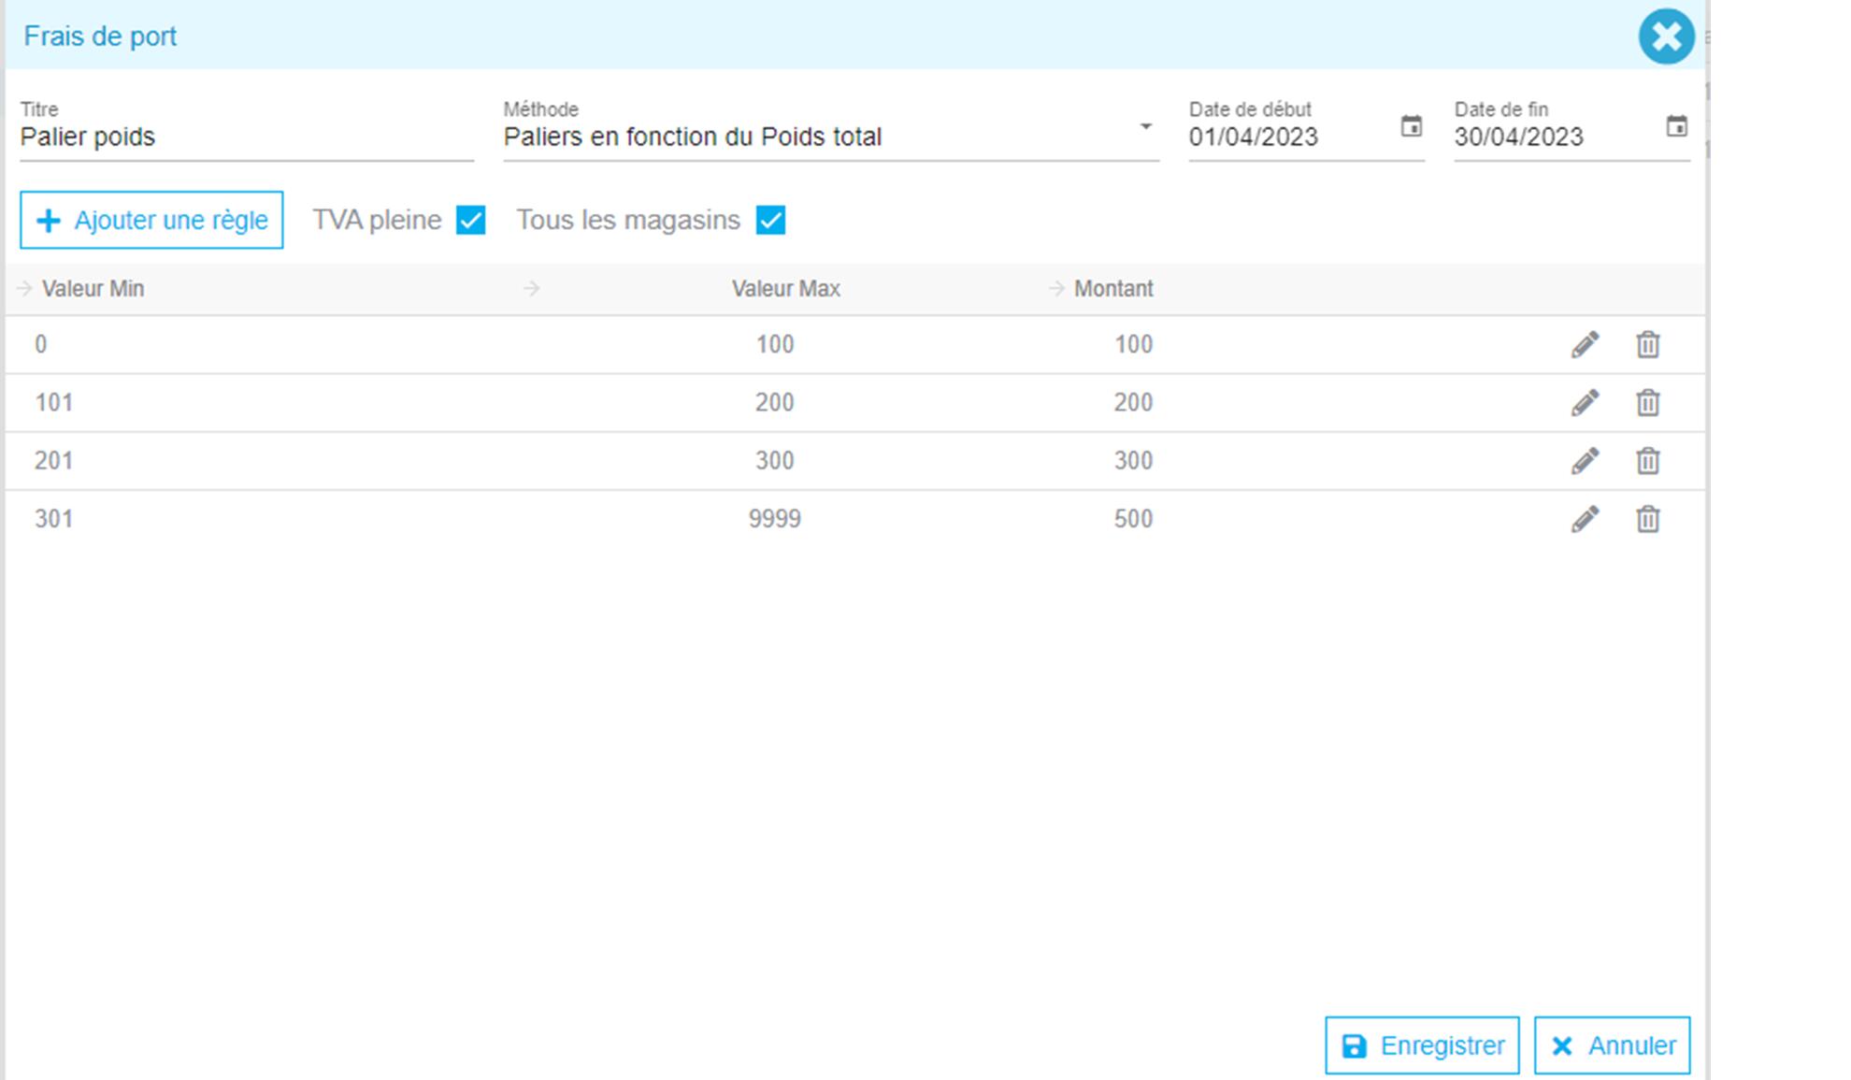This screenshot has width=1851, height=1080.
Task: Sort by the Montant column
Action: pyautogui.click(x=1112, y=289)
